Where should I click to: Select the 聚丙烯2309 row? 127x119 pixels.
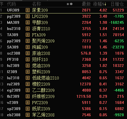(63, 41)
